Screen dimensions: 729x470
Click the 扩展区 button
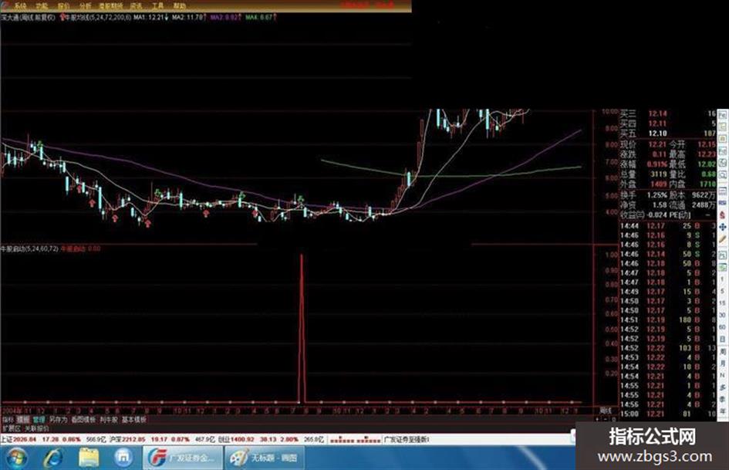coord(11,428)
